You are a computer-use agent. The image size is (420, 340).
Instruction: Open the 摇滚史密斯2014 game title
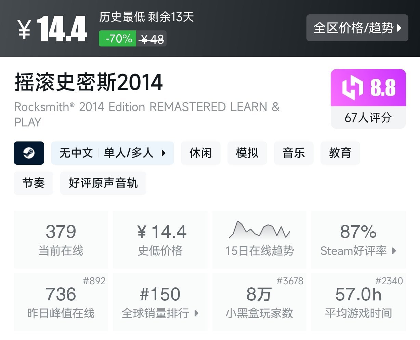[89, 82]
